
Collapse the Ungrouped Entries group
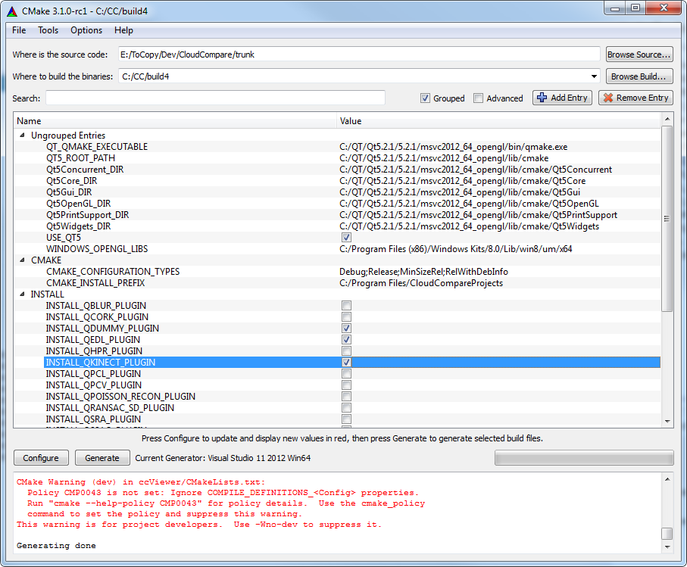[21, 135]
